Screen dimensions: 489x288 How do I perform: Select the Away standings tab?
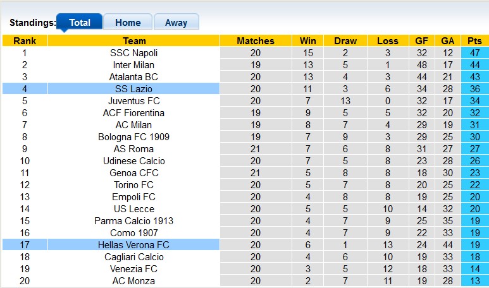(x=176, y=23)
